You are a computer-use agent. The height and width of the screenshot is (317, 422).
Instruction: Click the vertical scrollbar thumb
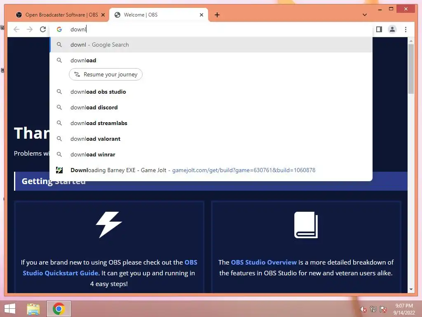[x=411, y=69]
